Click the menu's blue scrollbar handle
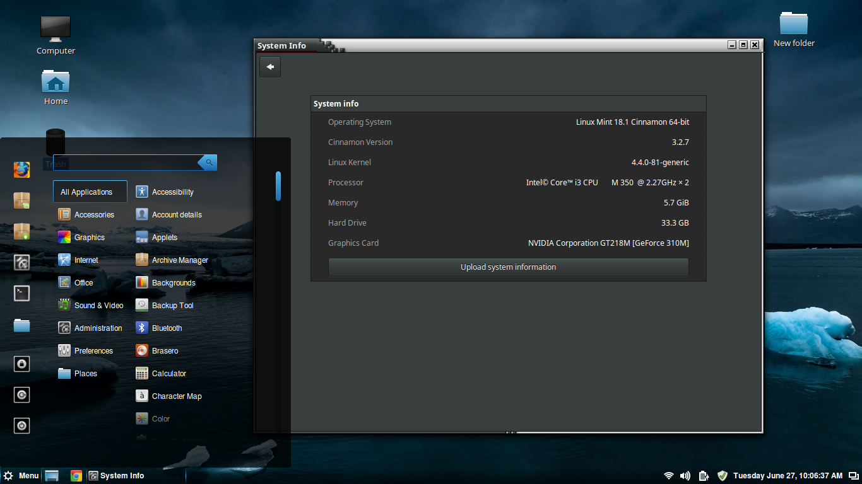The width and height of the screenshot is (862, 484). click(278, 186)
